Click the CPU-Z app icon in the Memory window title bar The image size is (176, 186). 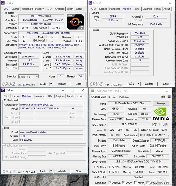pyautogui.click(x=90, y=3)
